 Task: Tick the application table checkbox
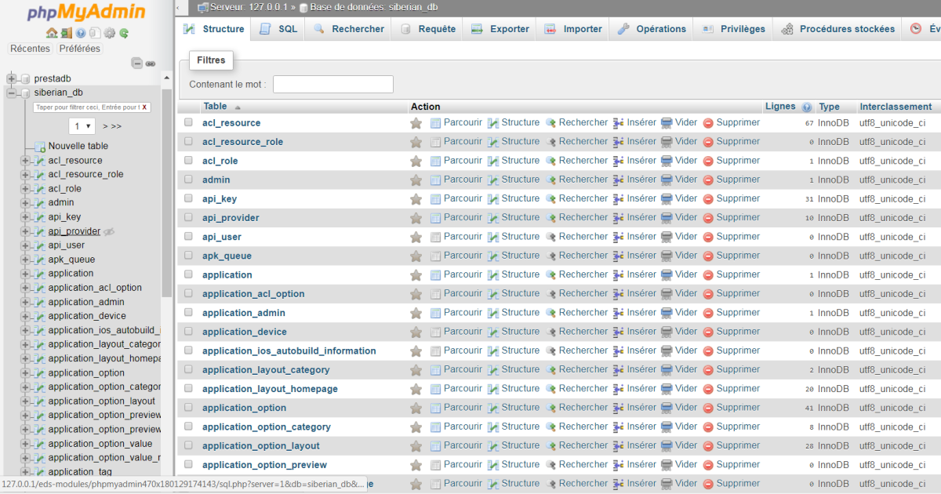pyautogui.click(x=188, y=274)
